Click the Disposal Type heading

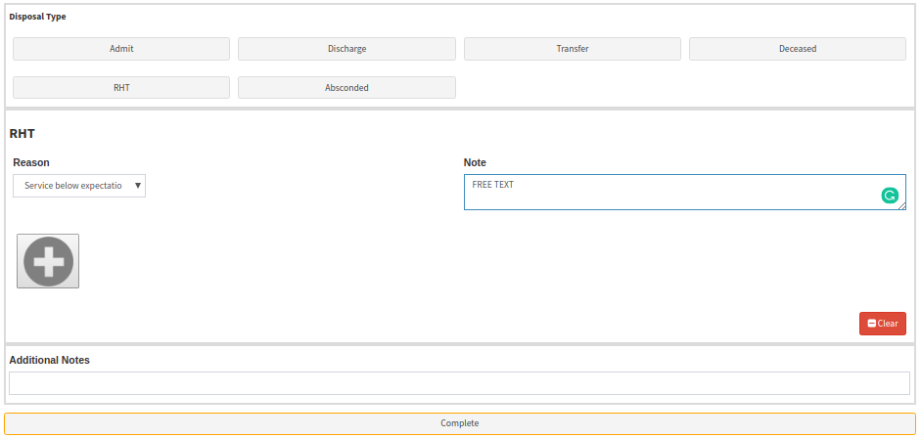point(38,17)
